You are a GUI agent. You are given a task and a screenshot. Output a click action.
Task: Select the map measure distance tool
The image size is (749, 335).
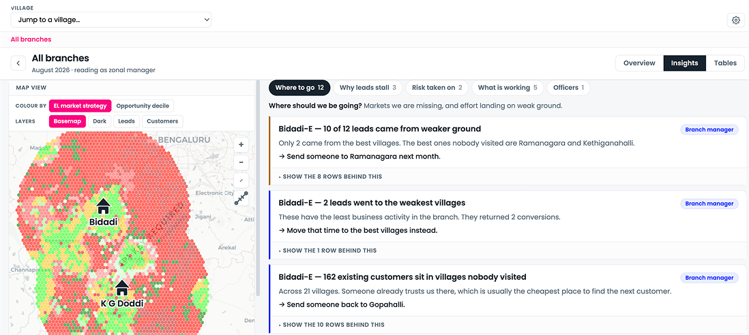(x=241, y=198)
